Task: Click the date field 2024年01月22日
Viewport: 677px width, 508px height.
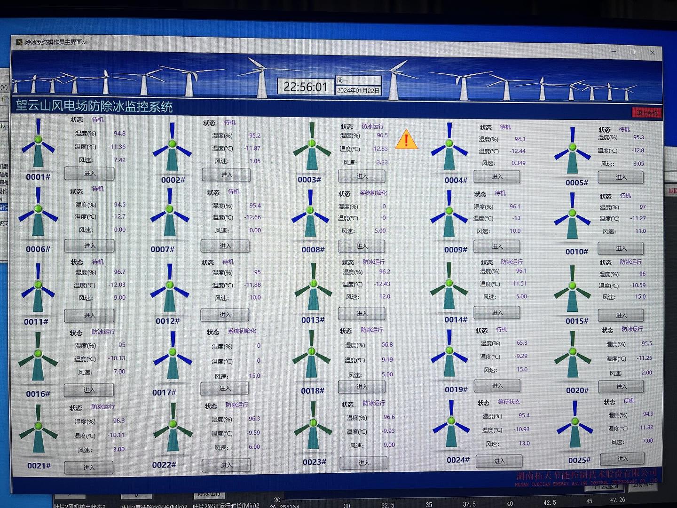Action: tap(358, 90)
